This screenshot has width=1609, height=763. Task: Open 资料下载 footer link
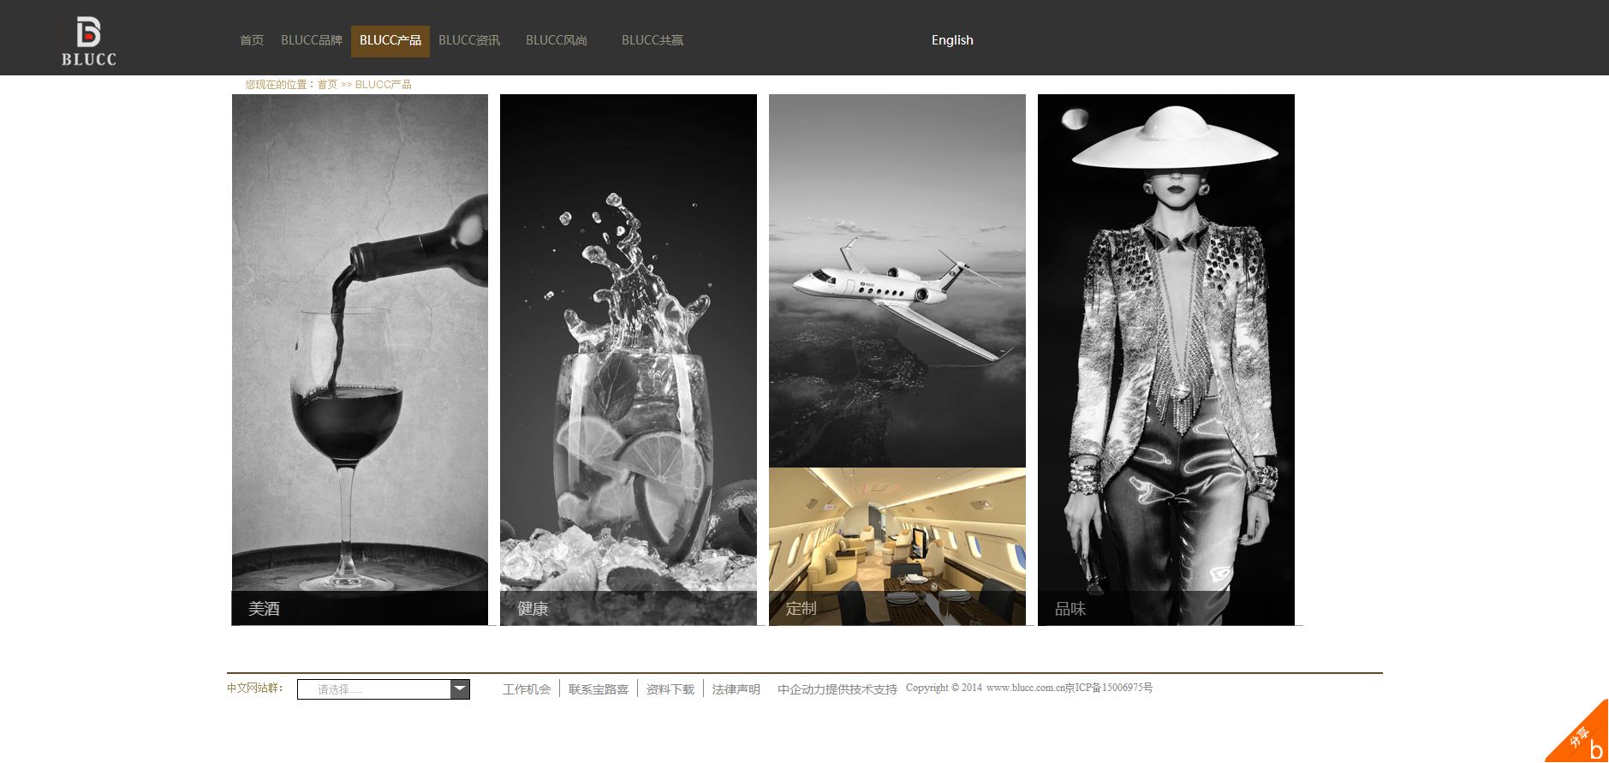click(x=670, y=689)
